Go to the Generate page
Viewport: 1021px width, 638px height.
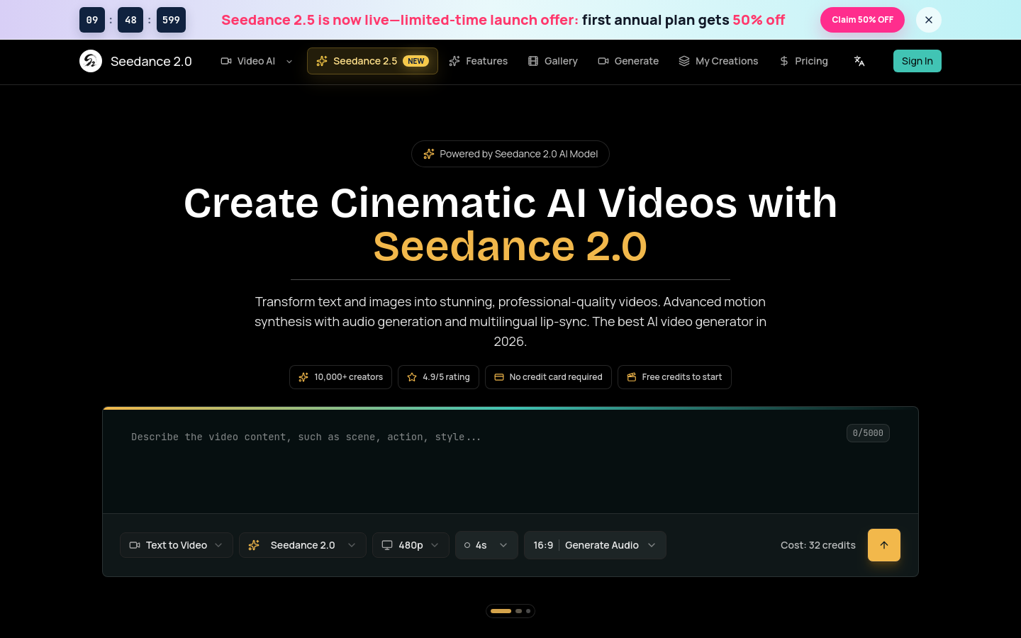628,61
